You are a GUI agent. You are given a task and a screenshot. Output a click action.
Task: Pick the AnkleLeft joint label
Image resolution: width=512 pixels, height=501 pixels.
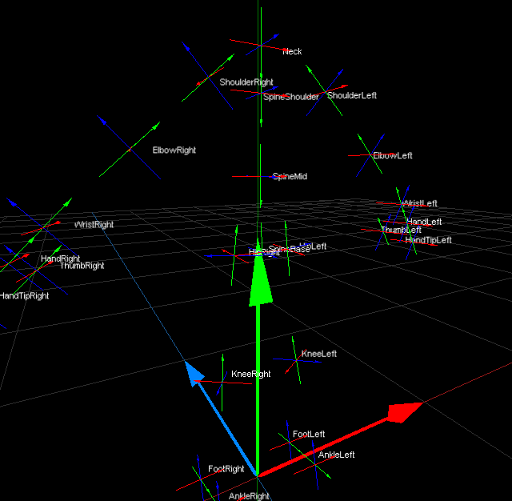click(336, 455)
